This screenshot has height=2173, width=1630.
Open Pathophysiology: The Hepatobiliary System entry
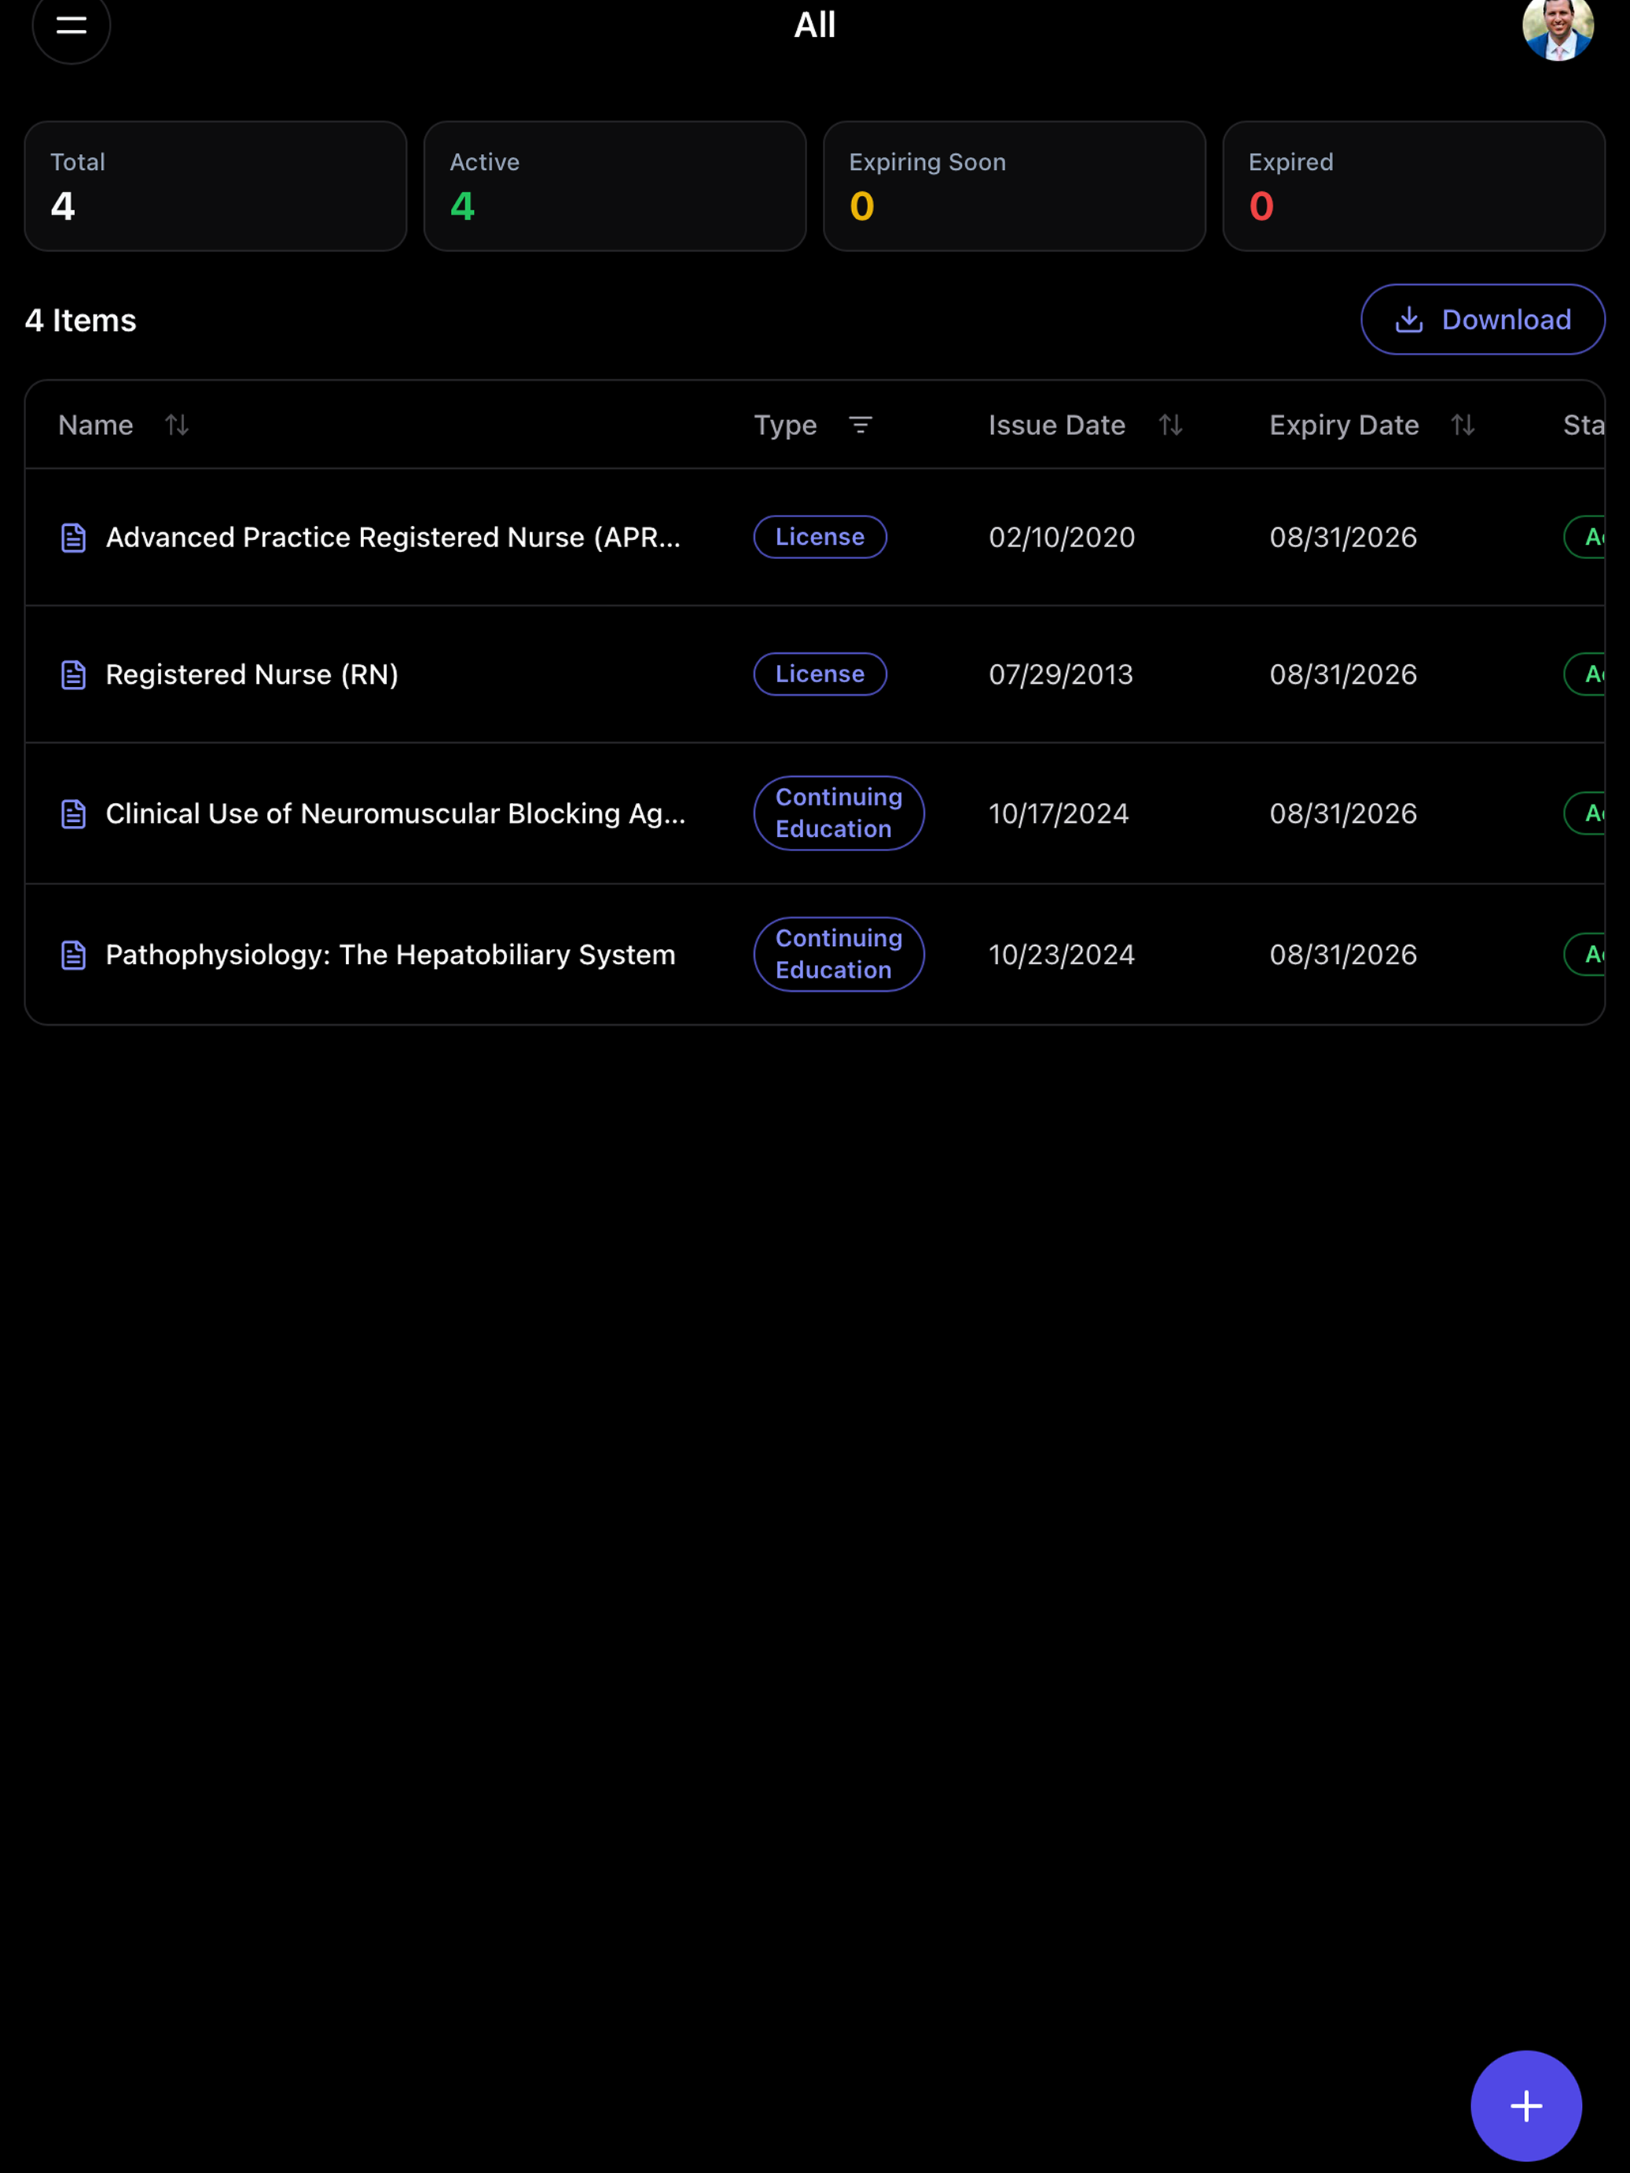[x=390, y=955]
